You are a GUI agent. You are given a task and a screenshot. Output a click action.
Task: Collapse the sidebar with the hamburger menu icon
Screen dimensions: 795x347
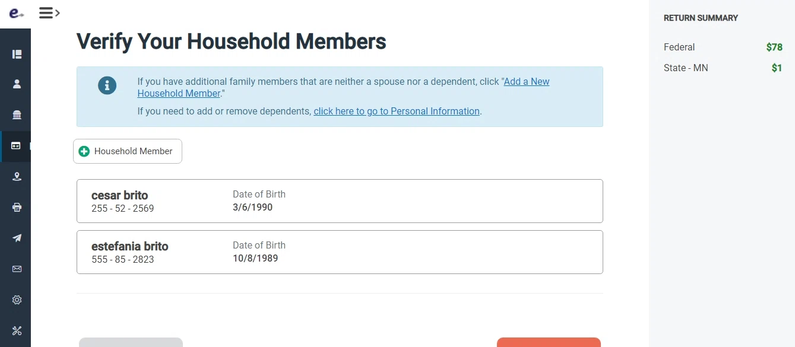49,12
